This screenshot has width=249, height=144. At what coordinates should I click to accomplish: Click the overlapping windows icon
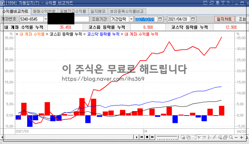[188, 137]
